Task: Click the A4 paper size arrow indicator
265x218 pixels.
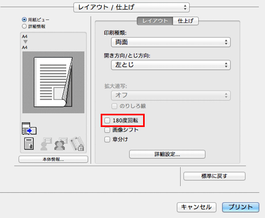Action: (25, 42)
